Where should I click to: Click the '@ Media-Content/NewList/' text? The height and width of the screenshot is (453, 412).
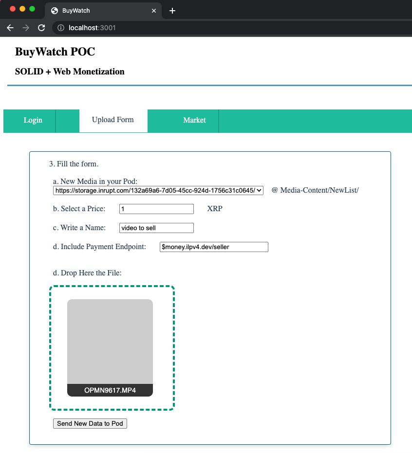315,190
